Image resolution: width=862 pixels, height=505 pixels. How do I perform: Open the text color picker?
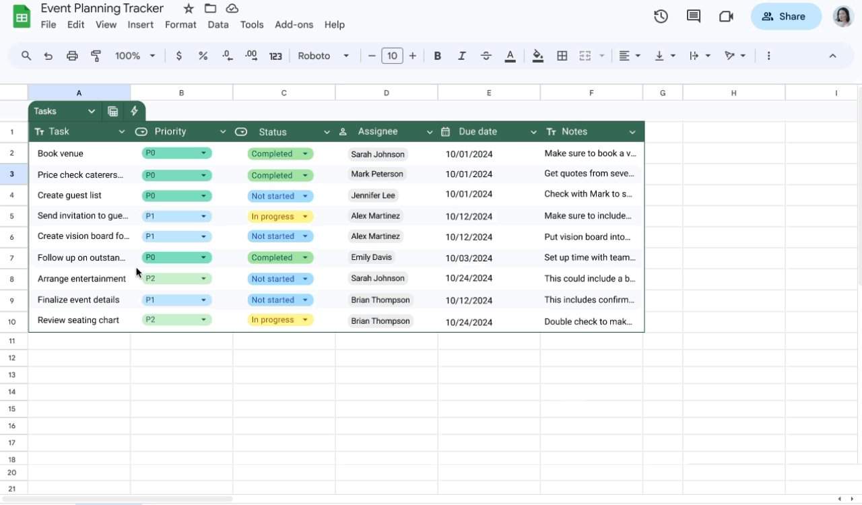coord(510,56)
